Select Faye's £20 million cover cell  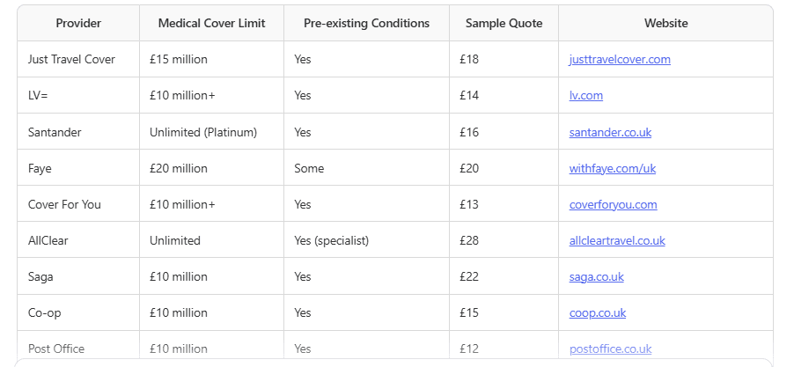click(179, 168)
